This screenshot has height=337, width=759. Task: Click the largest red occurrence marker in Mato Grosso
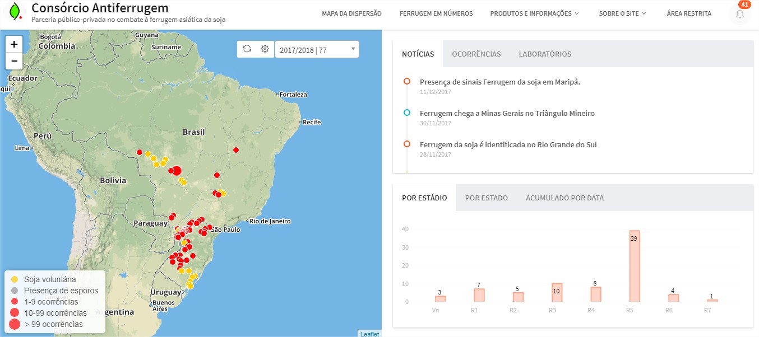click(176, 171)
